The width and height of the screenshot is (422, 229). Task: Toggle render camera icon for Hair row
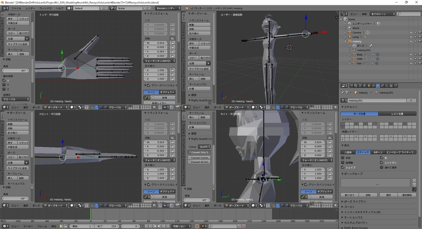pos(419,64)
